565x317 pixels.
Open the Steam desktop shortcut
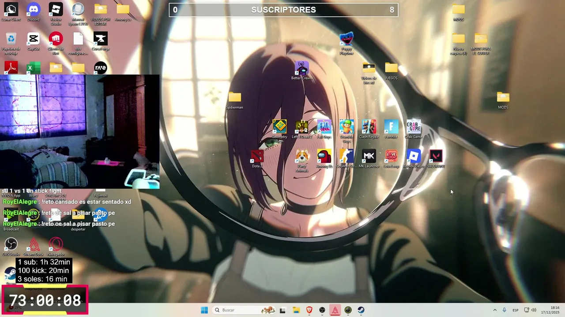point(11,274)
